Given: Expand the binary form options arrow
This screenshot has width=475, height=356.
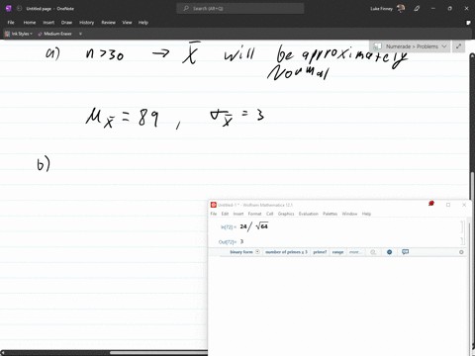Looking at the screenshot, I should point(257,252).
